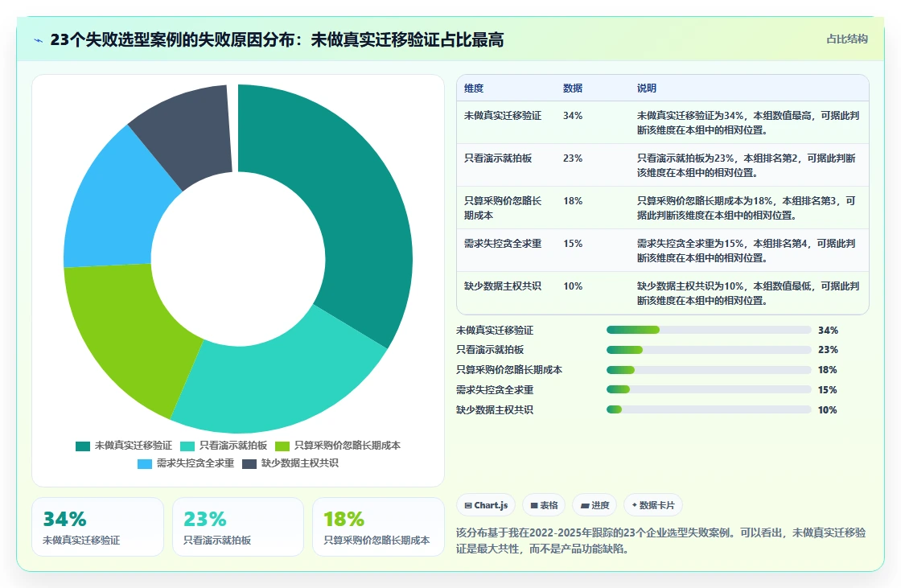Click progress bar for 未做真实迁移验证
Image resolution: width=901 pixels, height=588 pixels.
click(x=709, y=330)
